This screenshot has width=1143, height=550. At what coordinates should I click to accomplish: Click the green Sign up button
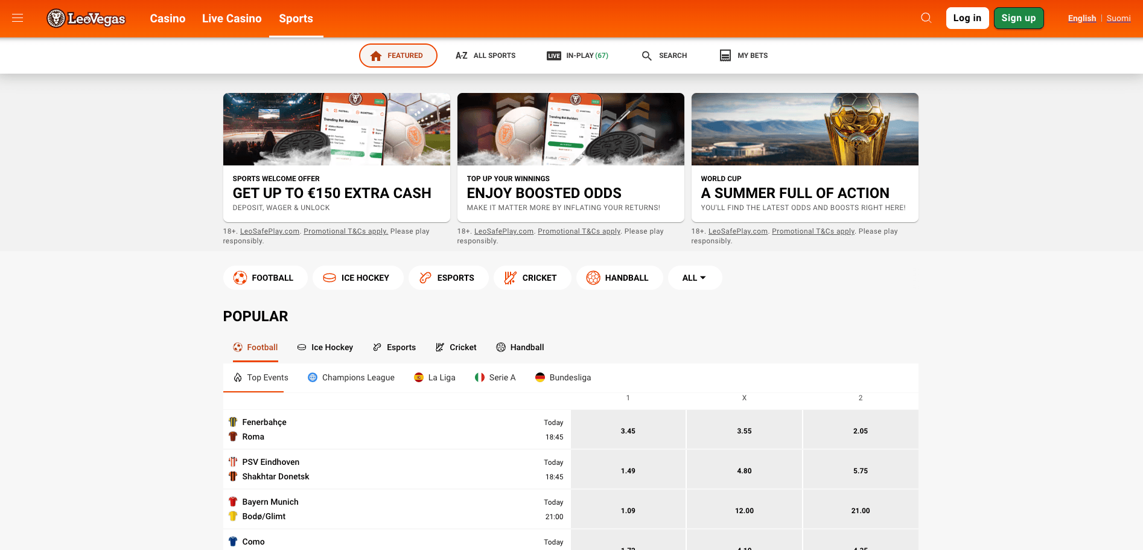point(1019,18)
